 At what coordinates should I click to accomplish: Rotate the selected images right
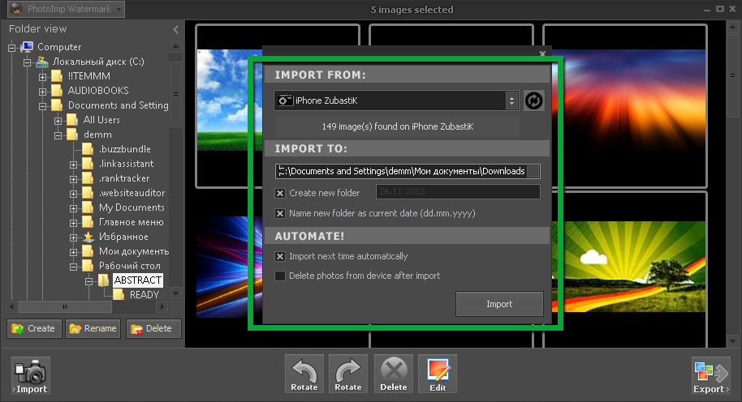click(348, 374)
